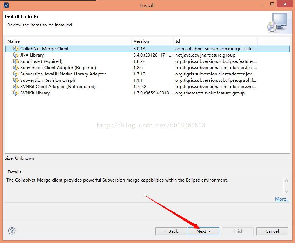Click version 1.7.9.2 cell
This screenshot has height=243, width=295.
tap(140, 87)
